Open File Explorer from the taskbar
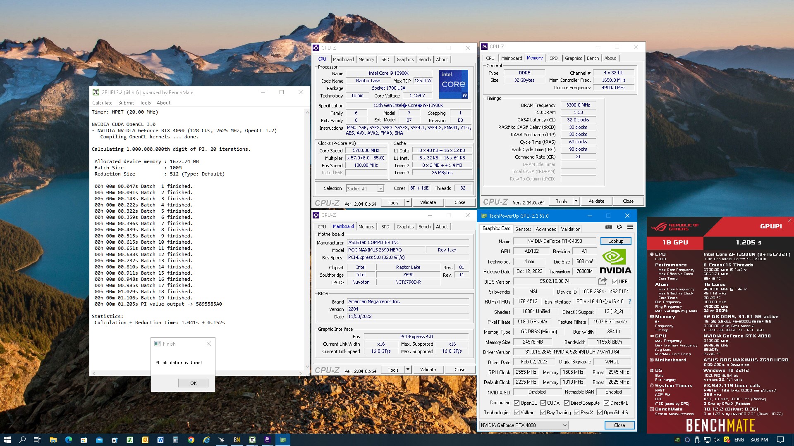Viewport: 794px width, 446px height. click(x=53, y=440)
